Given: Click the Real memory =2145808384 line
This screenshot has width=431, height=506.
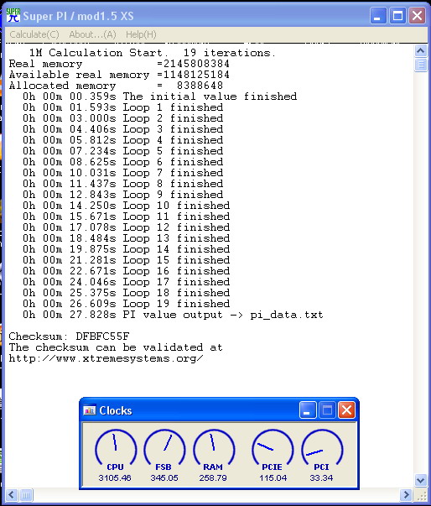Looking at the screenshot, I should pos(119,64).
